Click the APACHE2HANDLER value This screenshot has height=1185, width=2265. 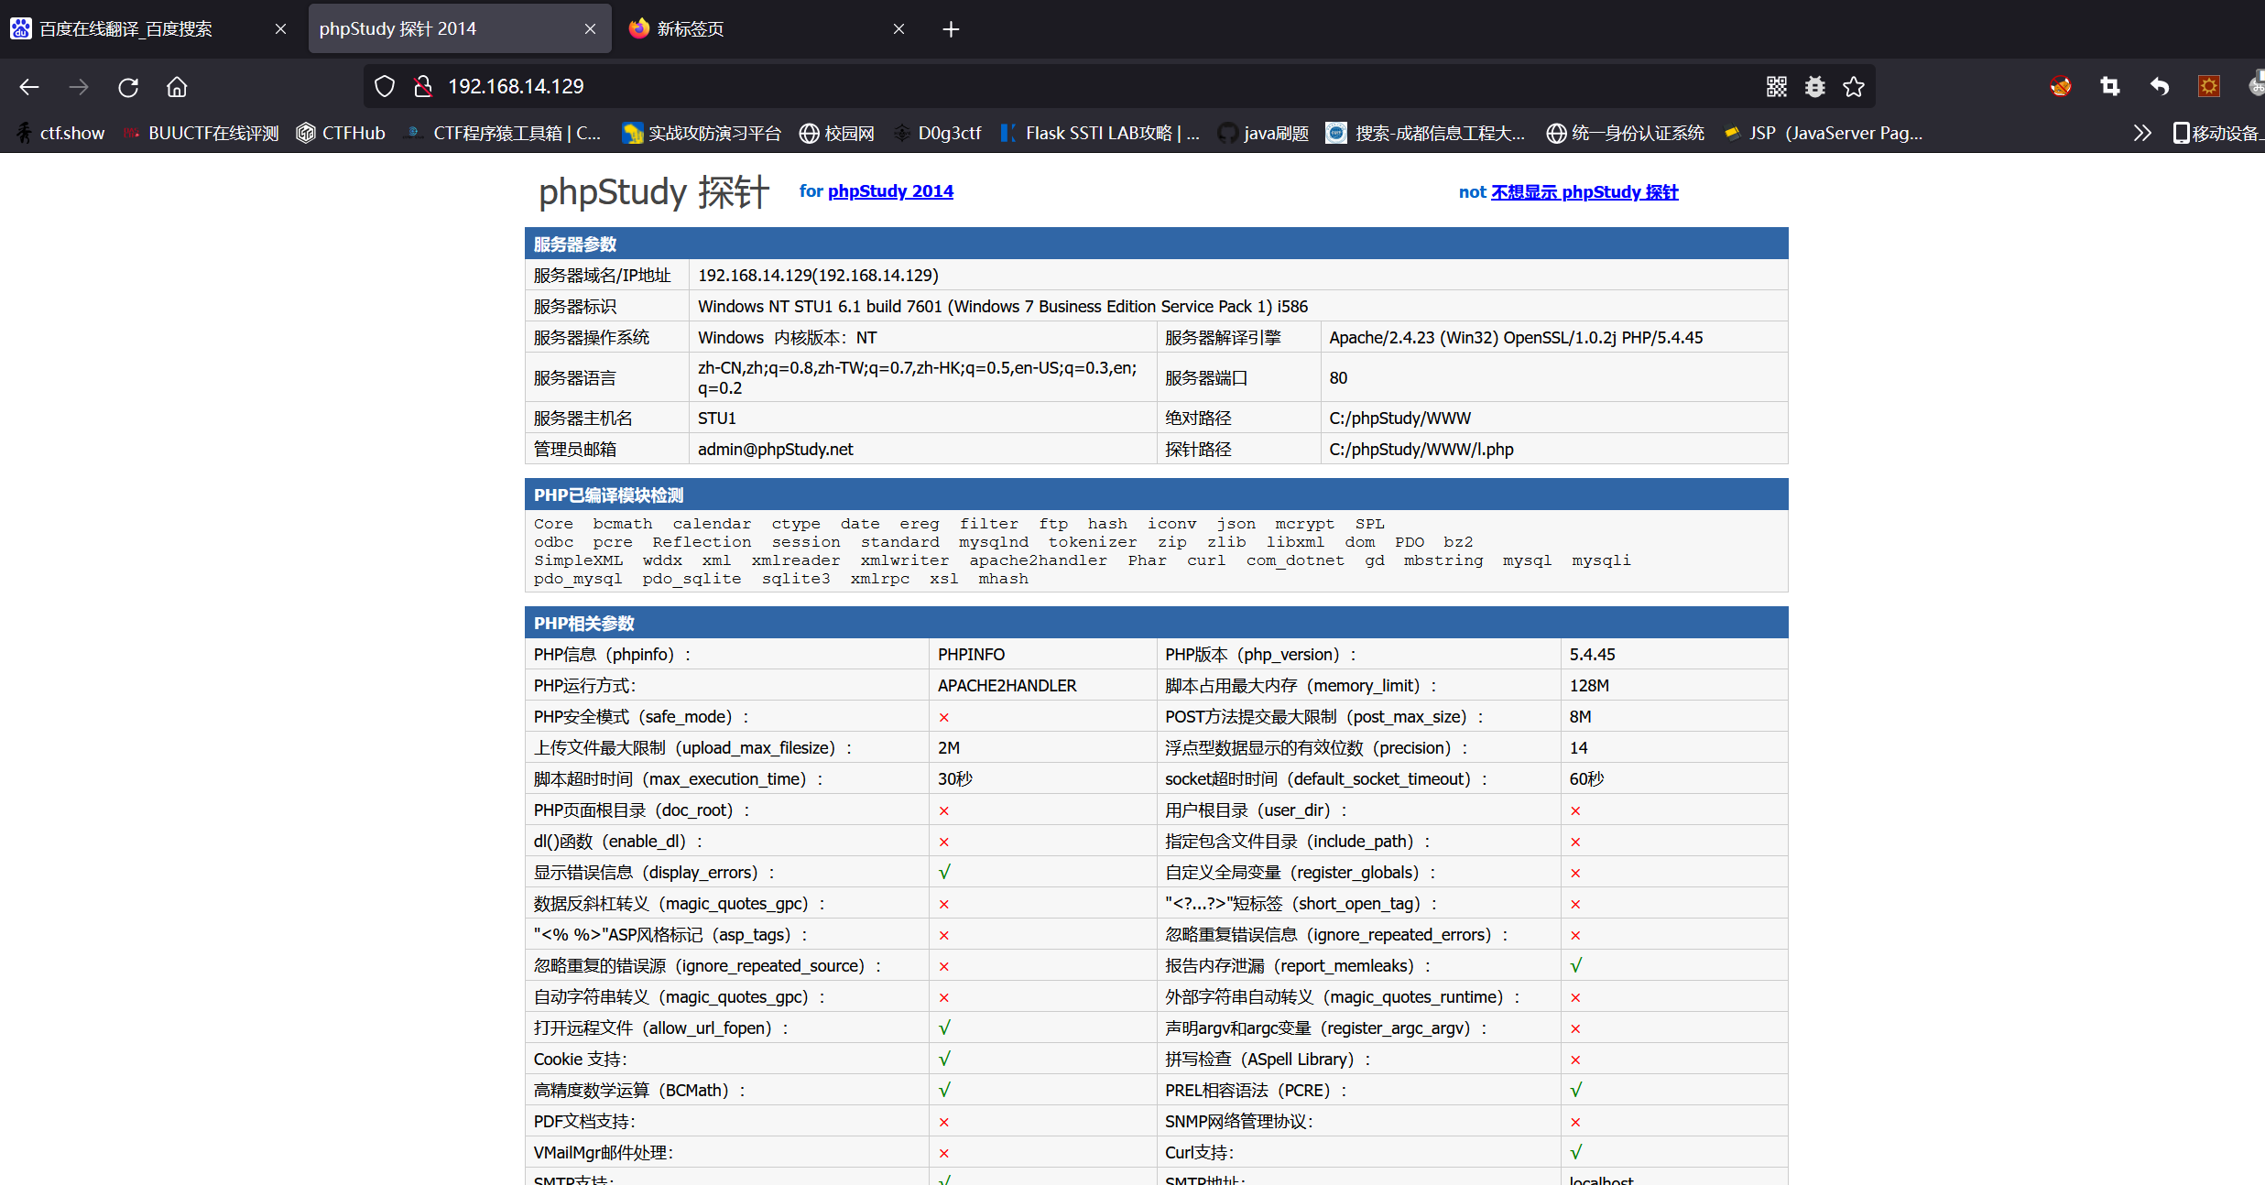(1007, 686)
